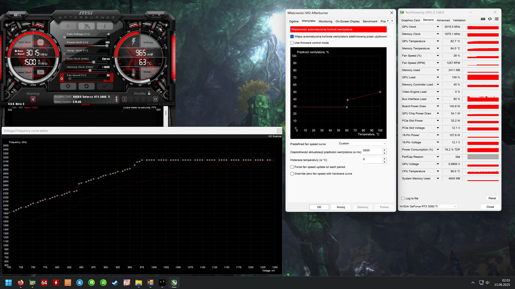Select profile slot 3 in Afterburner
The width and height of the screenshot is (515, 289).
(x=138, y=100)
